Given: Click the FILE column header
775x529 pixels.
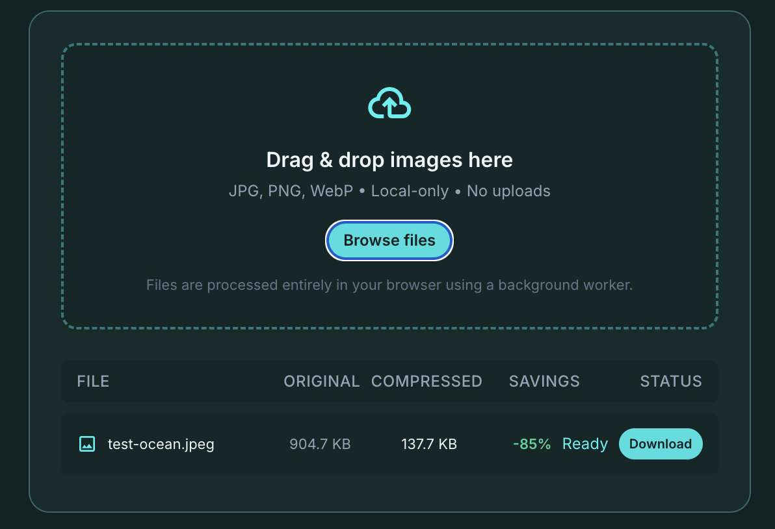Looking at the screenshot, I should pos(93,381).
